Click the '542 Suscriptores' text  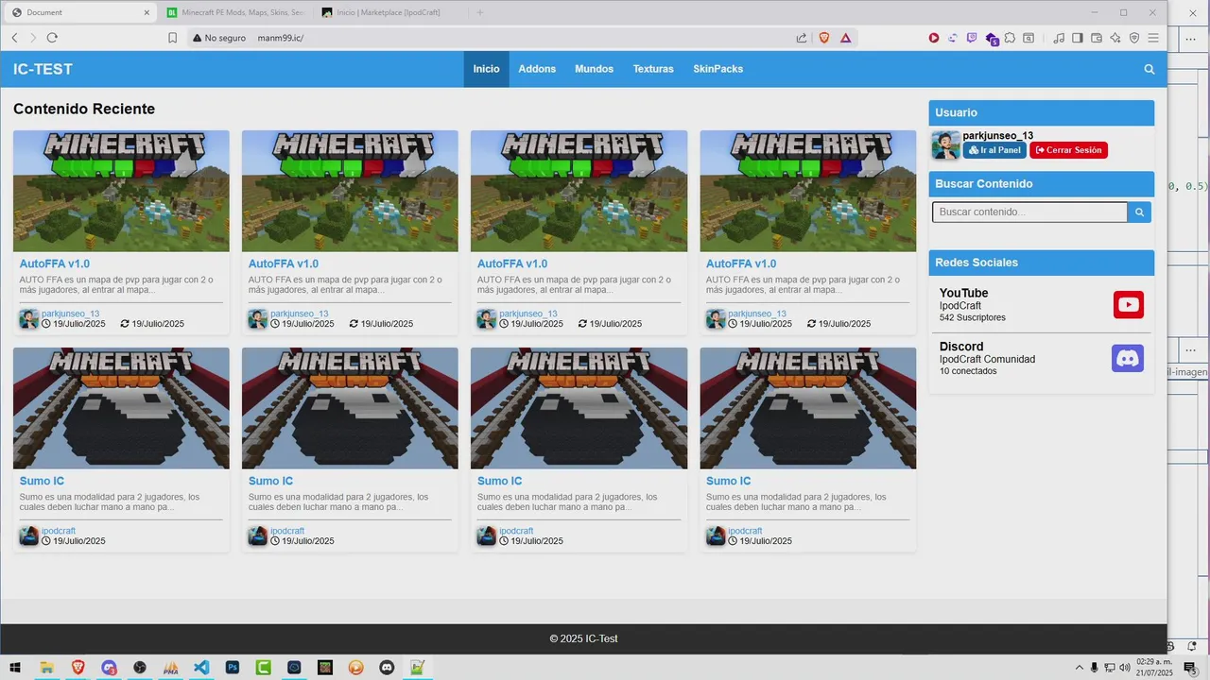click(973, 317)
